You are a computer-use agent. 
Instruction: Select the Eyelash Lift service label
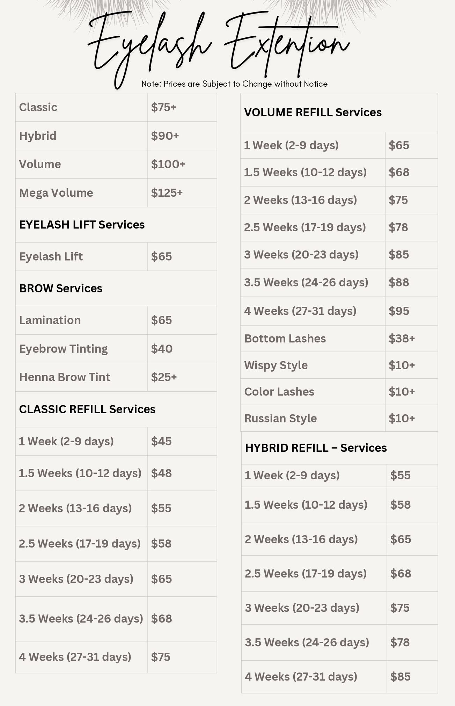[x=51, y=256]
